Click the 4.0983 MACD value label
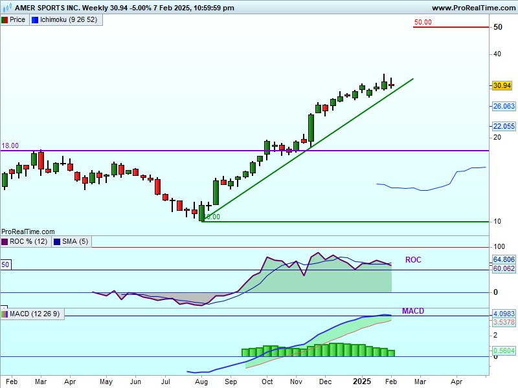 504,314
